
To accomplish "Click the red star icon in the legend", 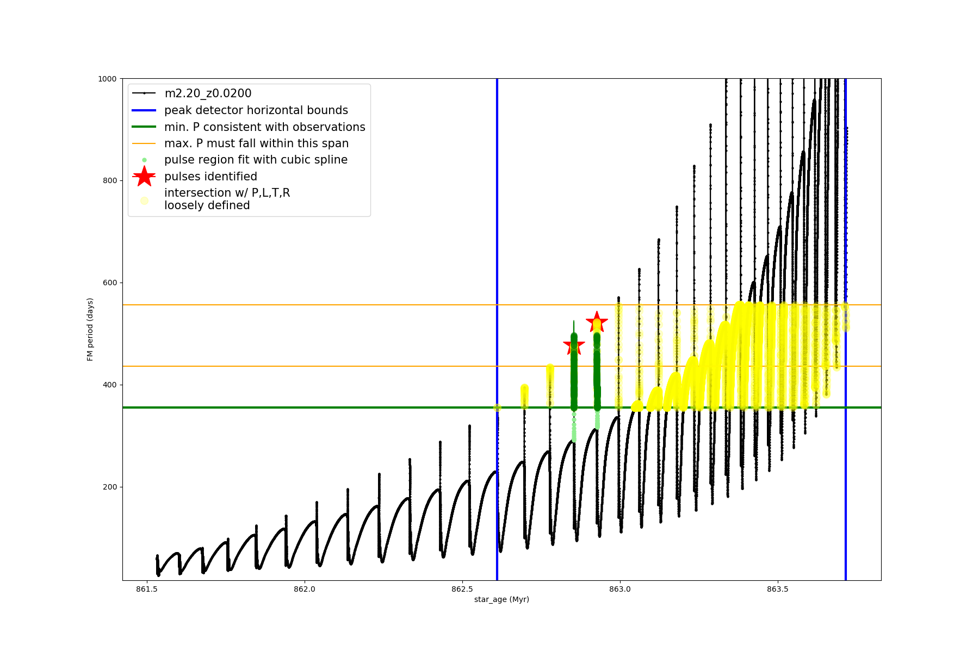I will click(144, 176).
